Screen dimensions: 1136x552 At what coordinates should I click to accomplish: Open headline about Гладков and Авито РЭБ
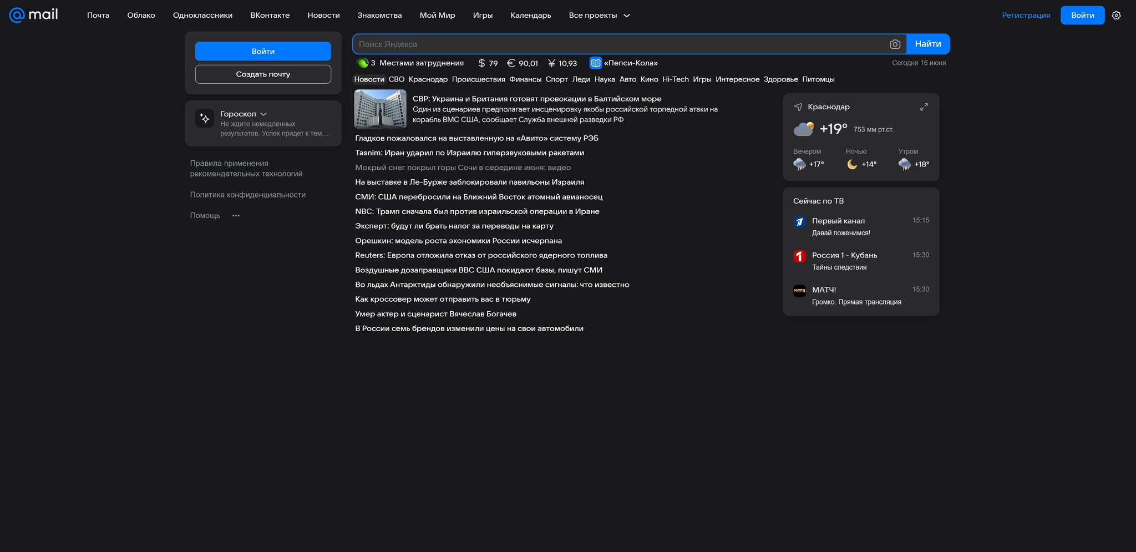tap(476, 138)
